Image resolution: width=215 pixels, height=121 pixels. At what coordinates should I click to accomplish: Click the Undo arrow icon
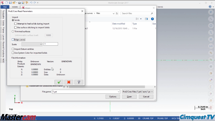(31, 3)
